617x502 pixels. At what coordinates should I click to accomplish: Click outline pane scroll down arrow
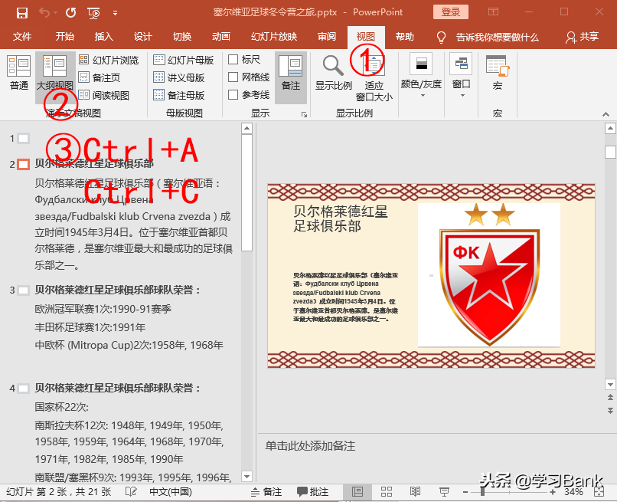tap(246, 477)
